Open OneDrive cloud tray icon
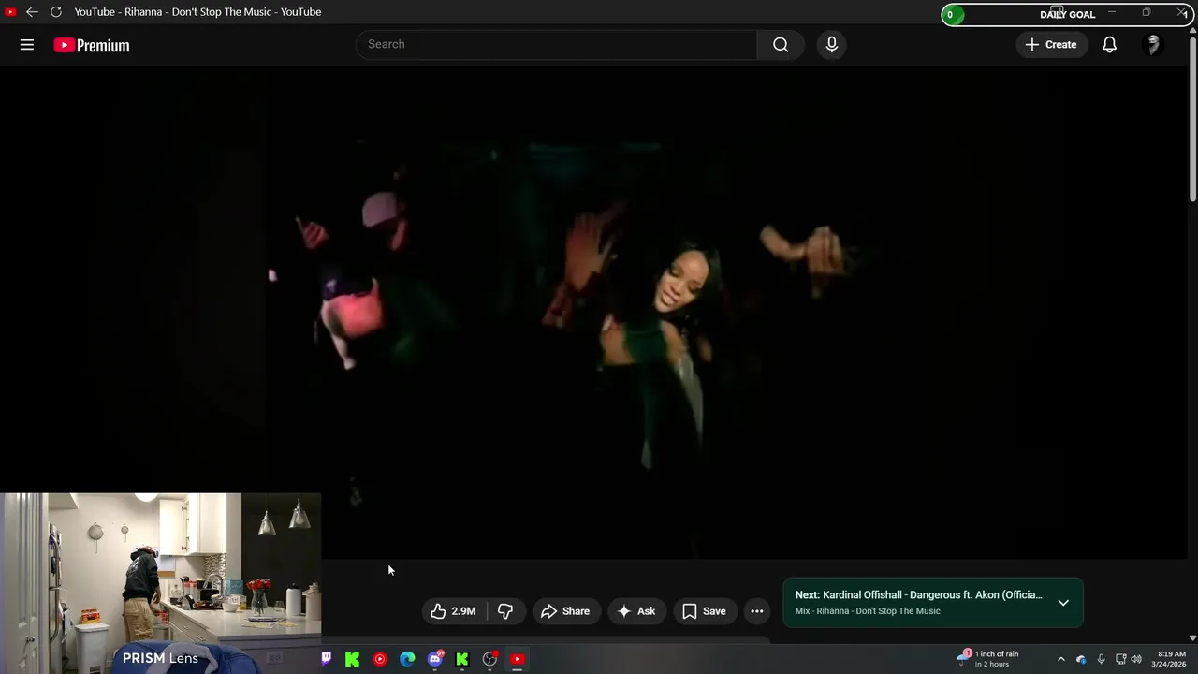Image resolution: width=1198 pixels, height=674 pixels. click(1081, 659)
